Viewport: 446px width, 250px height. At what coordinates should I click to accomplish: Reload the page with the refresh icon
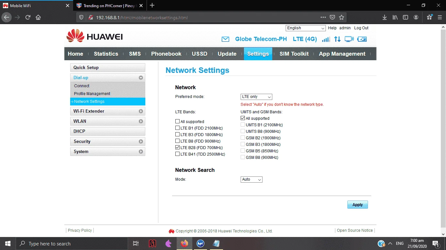28,17
